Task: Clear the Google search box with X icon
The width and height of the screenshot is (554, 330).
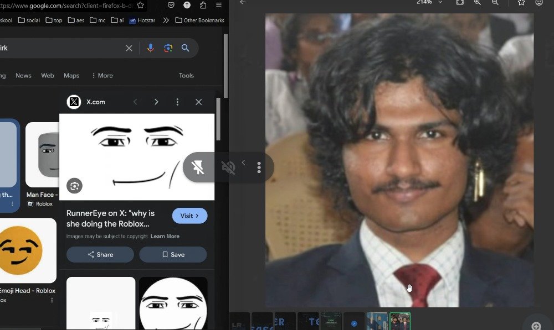Action: 129,48
